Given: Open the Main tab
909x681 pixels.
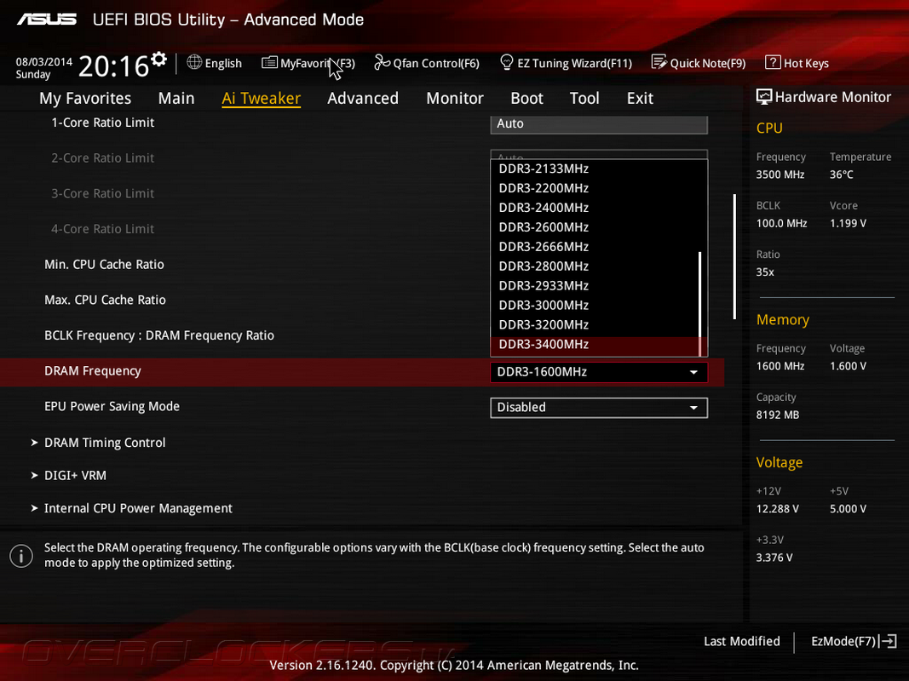Looking at the screenshot, I should click(176, 99).
